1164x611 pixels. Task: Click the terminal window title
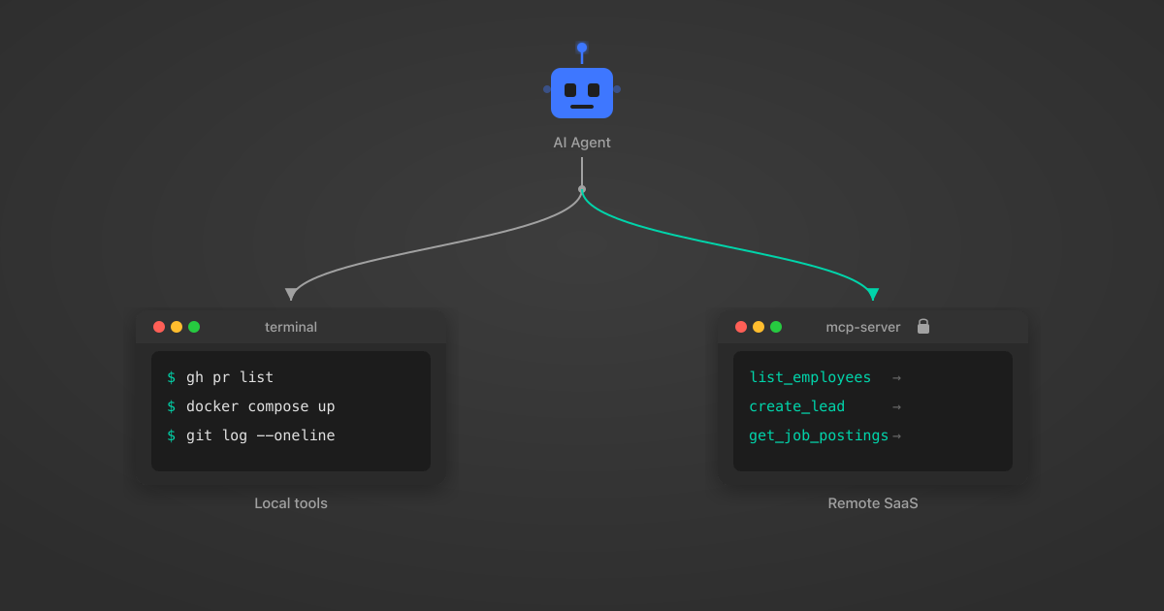point(291,327)
